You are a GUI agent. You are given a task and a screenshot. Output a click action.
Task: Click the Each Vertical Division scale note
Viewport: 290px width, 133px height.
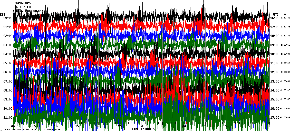(x=32, y=130)
